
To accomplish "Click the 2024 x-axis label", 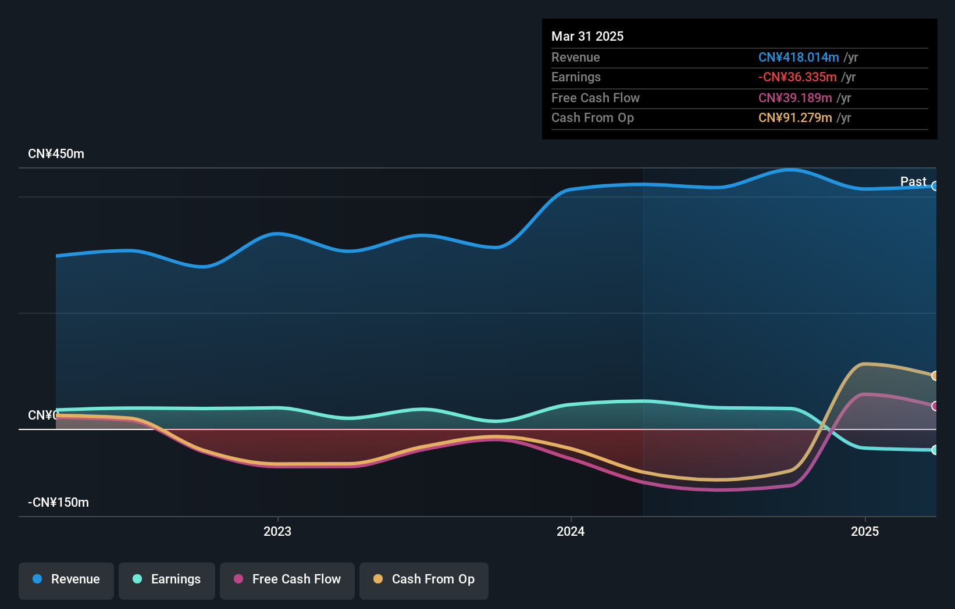I will coord(571,531).
